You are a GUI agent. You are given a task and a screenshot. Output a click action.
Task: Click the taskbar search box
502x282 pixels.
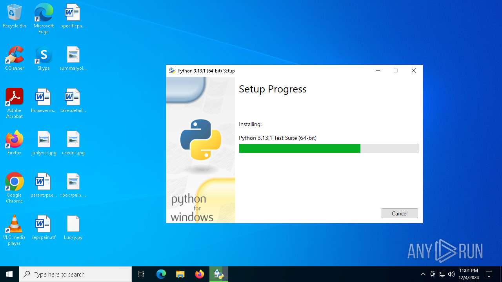75,274
